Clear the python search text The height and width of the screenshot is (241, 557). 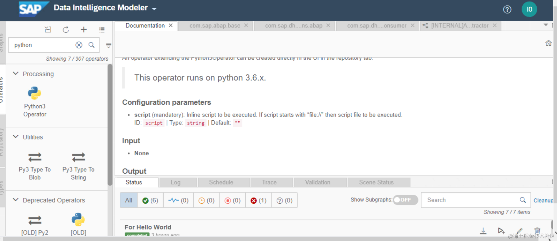(x=79, y=45)
